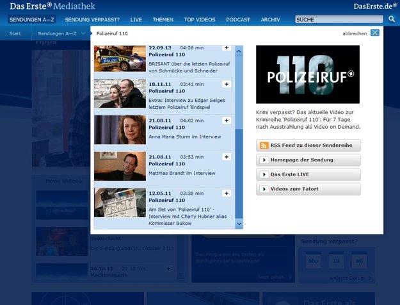Open the DasErste.de link
Screen dimensions: 400x305
pyautogui.click(x=375, y=6)
